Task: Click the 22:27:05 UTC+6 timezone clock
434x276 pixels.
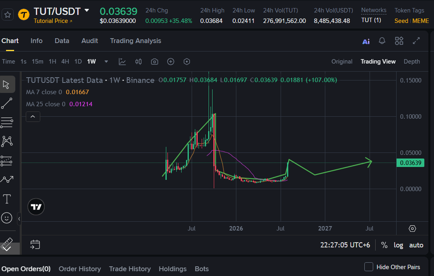Action: point(345,245)
